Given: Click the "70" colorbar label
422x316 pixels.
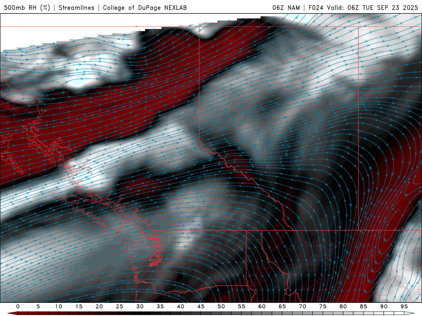Looking at the screenshot, I should click(302, 307).
